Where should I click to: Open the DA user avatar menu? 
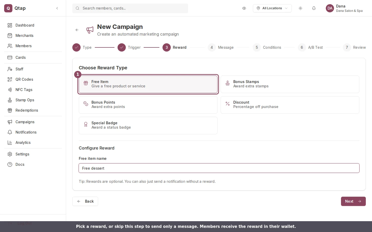pos(330,8)
